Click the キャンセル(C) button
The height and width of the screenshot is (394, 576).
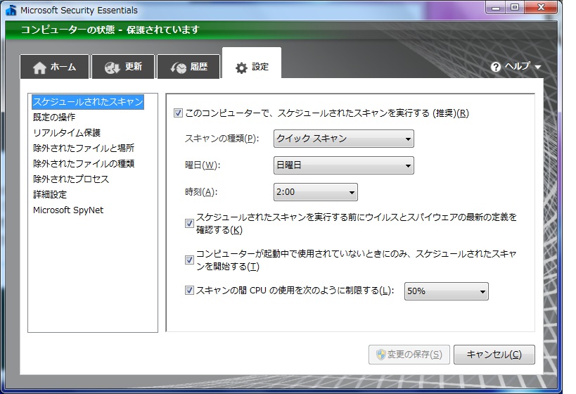coord(494,355)
